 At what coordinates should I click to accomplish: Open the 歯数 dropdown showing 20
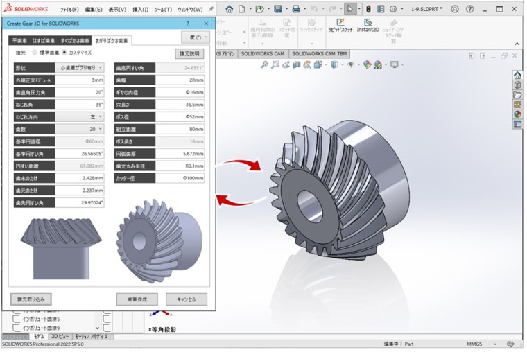pos(80,129)
